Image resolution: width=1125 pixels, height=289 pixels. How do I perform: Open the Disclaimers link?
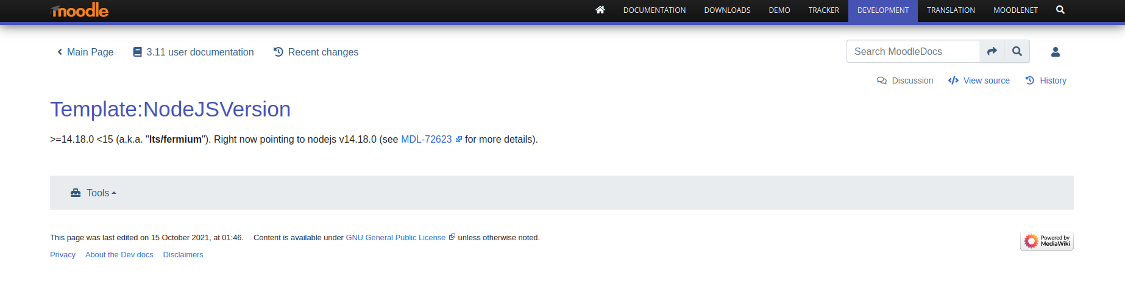pos(183,255)
